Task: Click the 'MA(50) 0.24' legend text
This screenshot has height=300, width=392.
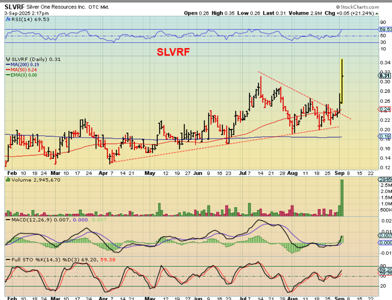Action: coord(24,70)
